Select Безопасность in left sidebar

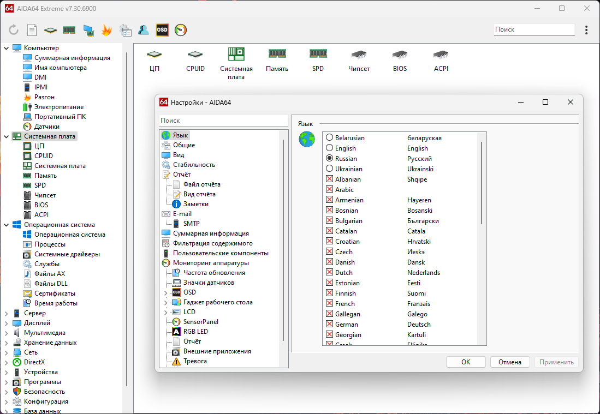tap(44, 392)
